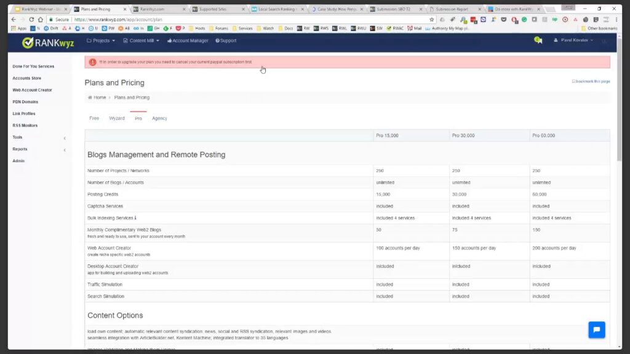Open the Authority My Map bookmark
Screen dimensions: 630x354
(x=447, y=28)
